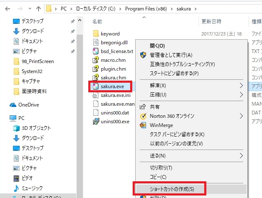This screenshot has width=262, height=198.
Task: Click pin icon beside pinned ピクチャ
Action: pos(72,51)
